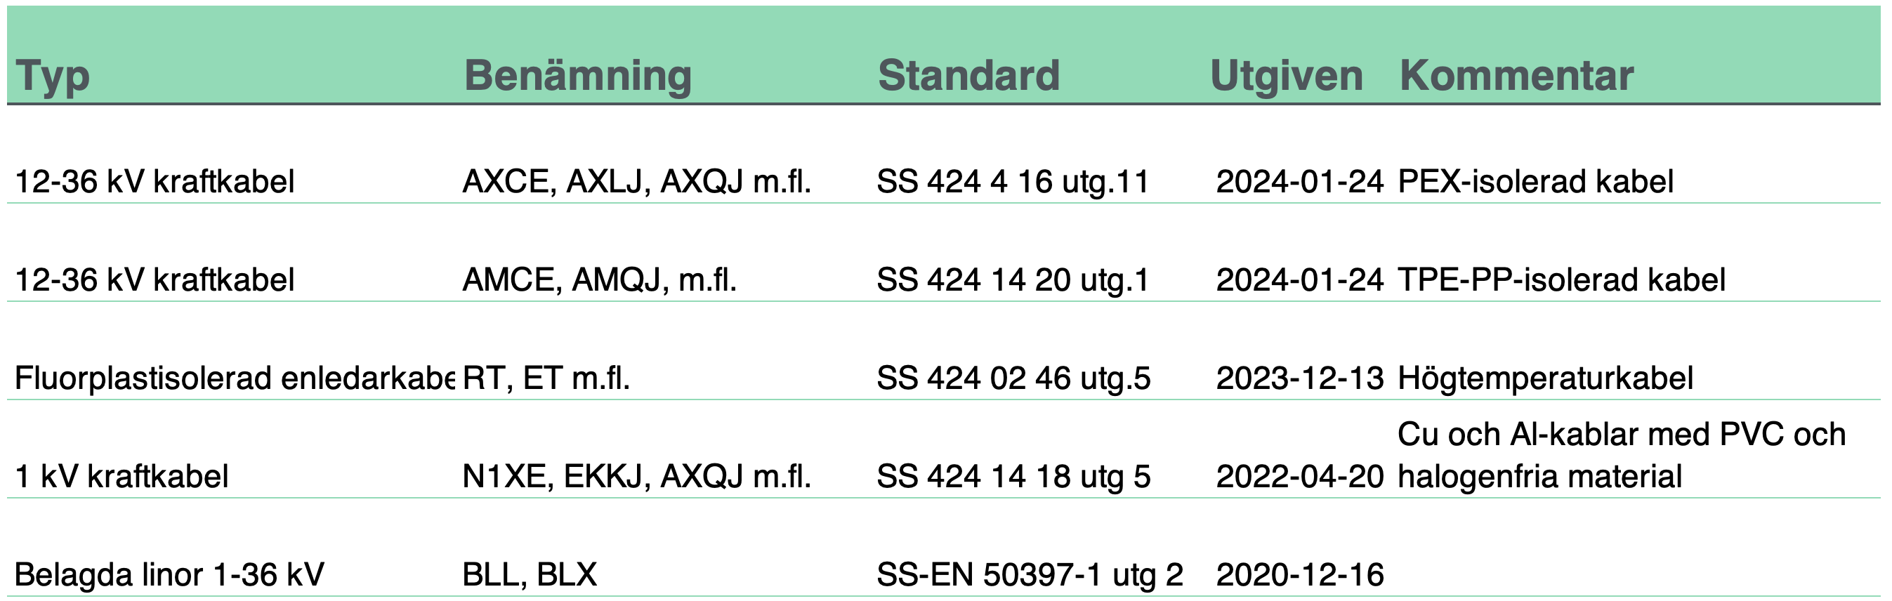Click the SS 424 02 46 utg.5 standard

click(x=1013, y=378)
